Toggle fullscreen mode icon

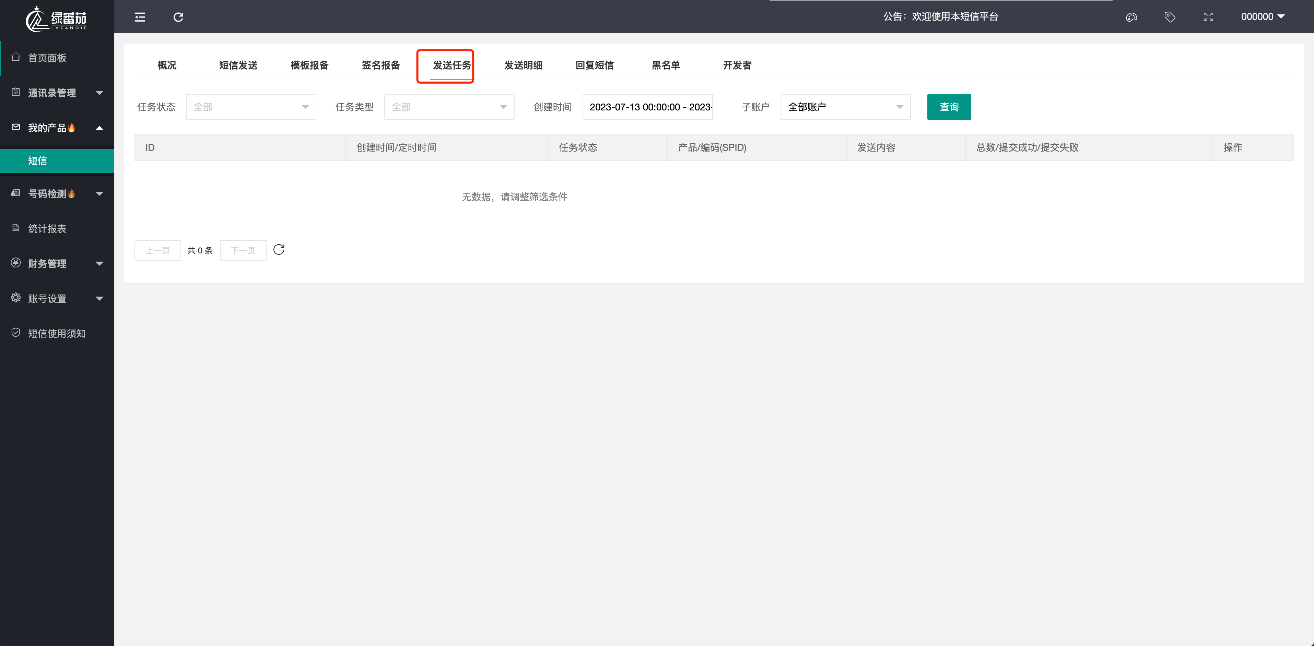click(x=1208, y=17)
